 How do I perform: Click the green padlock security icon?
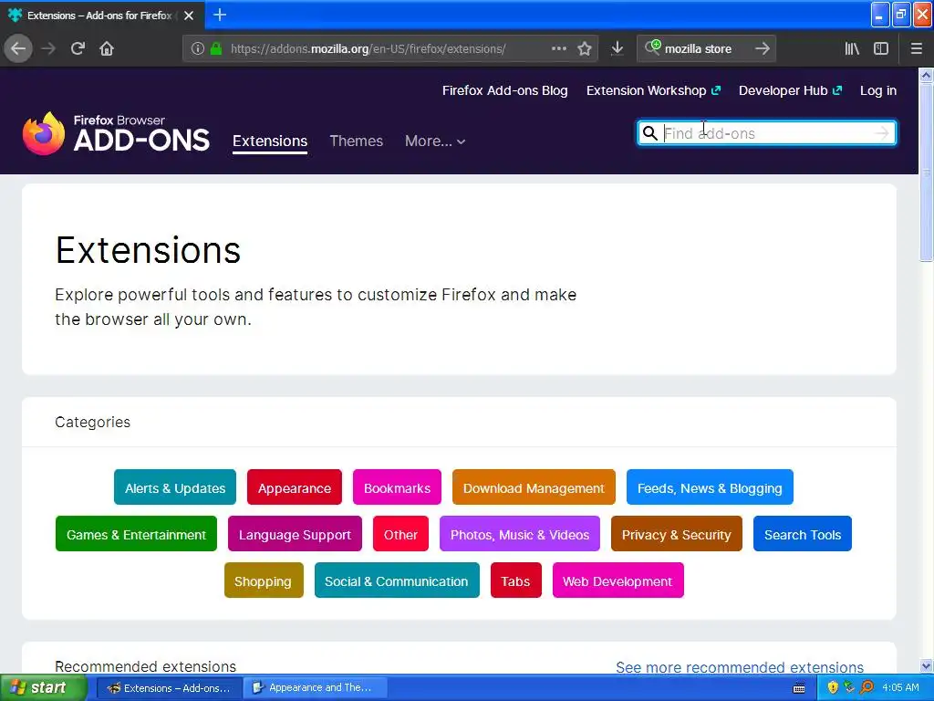point(216,49)
